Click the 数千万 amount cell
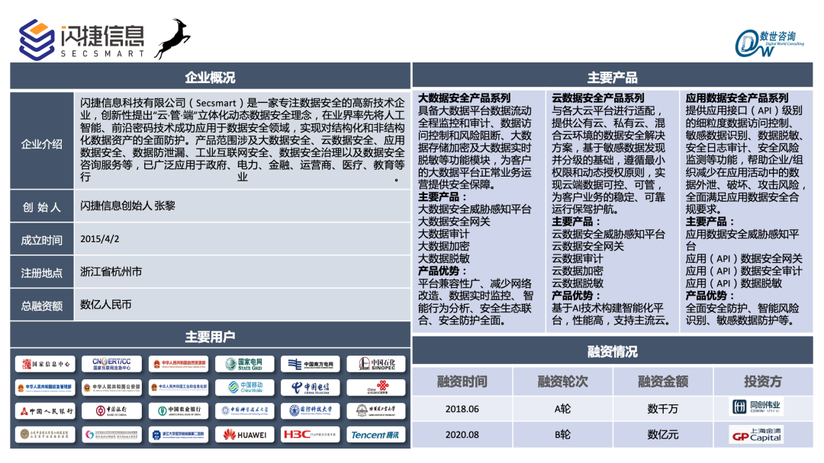The width and height of the screenshot is (824, 463). tap(663, 409)
